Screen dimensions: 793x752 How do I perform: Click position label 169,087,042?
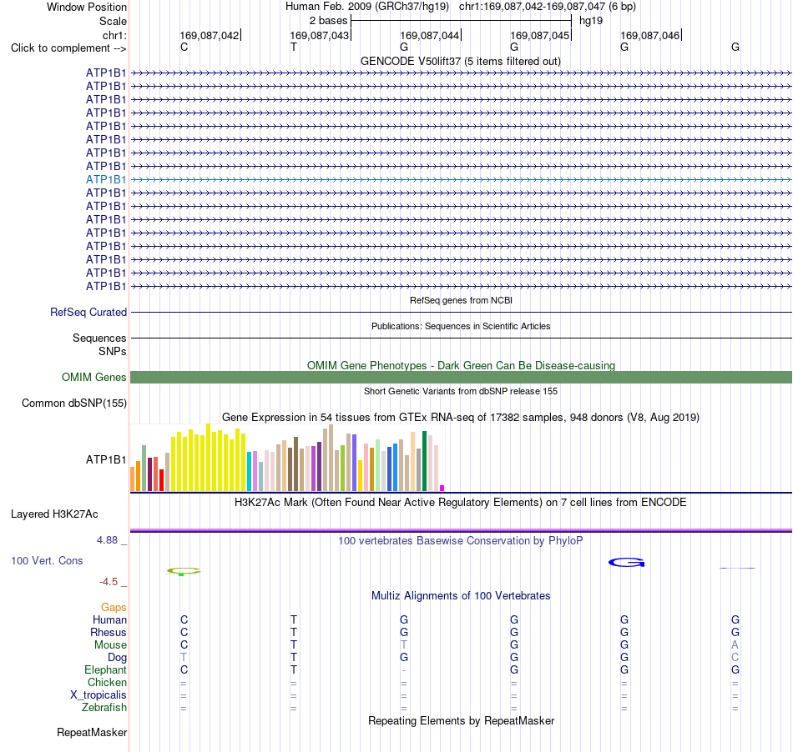tap(210, 35)
